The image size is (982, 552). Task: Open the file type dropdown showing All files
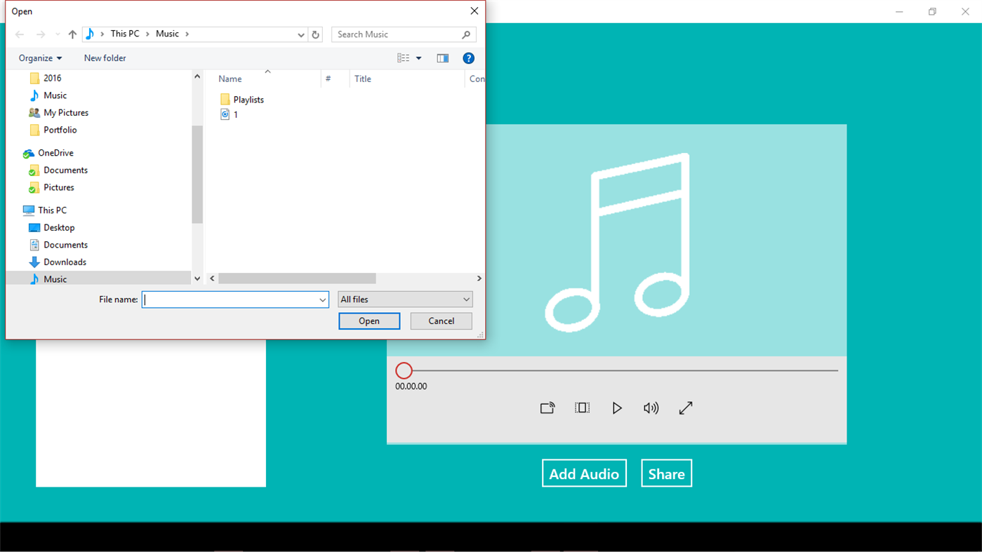[405, 299]
